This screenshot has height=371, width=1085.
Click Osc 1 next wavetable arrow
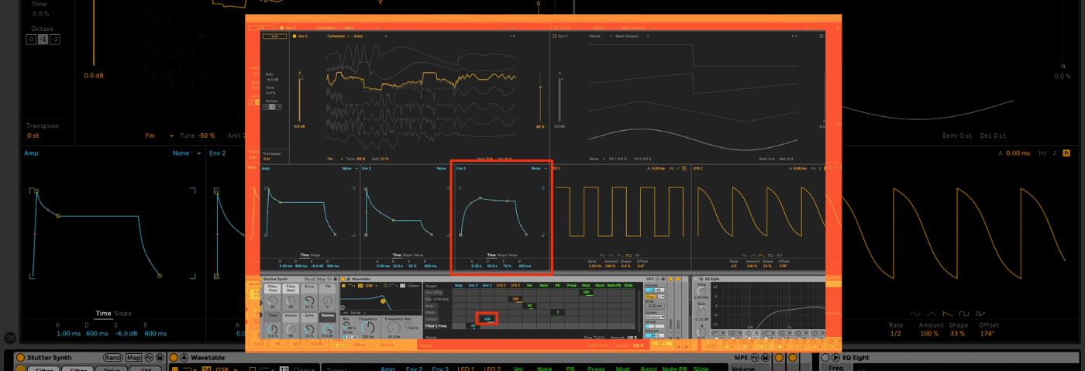pos(514,36)
